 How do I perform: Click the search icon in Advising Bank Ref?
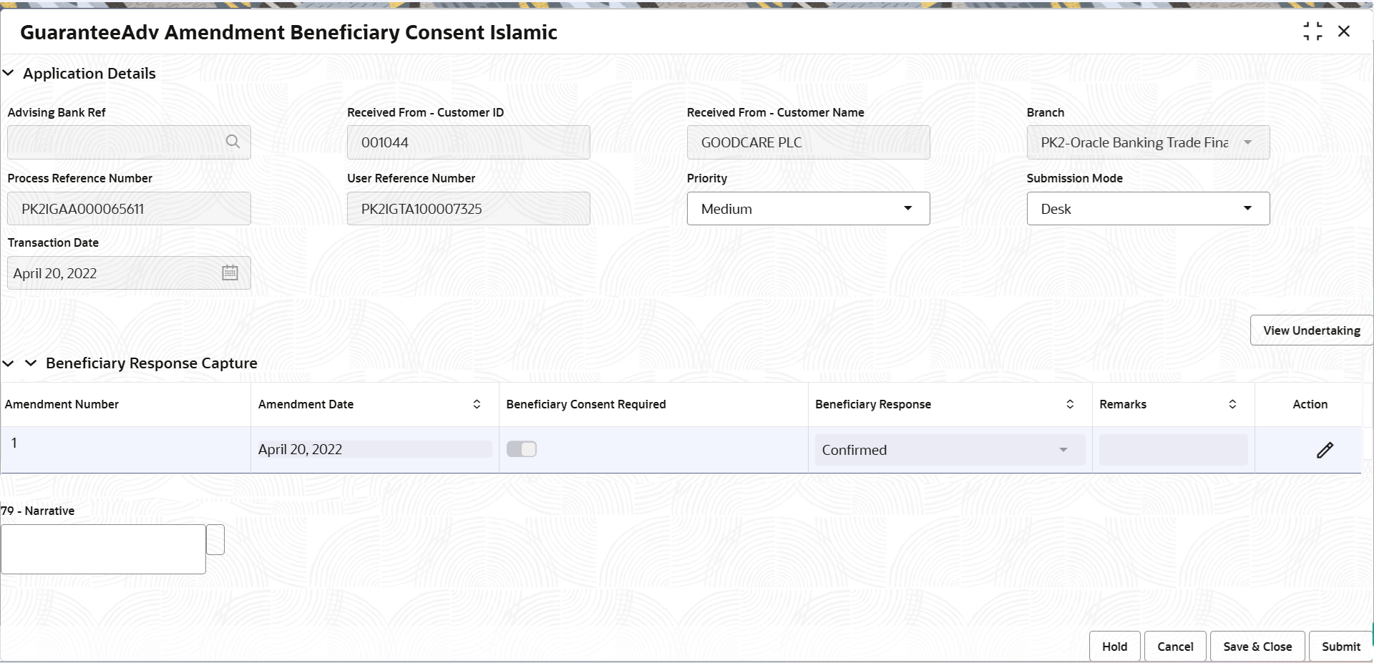pyautogui.click(x=233, y=142)
